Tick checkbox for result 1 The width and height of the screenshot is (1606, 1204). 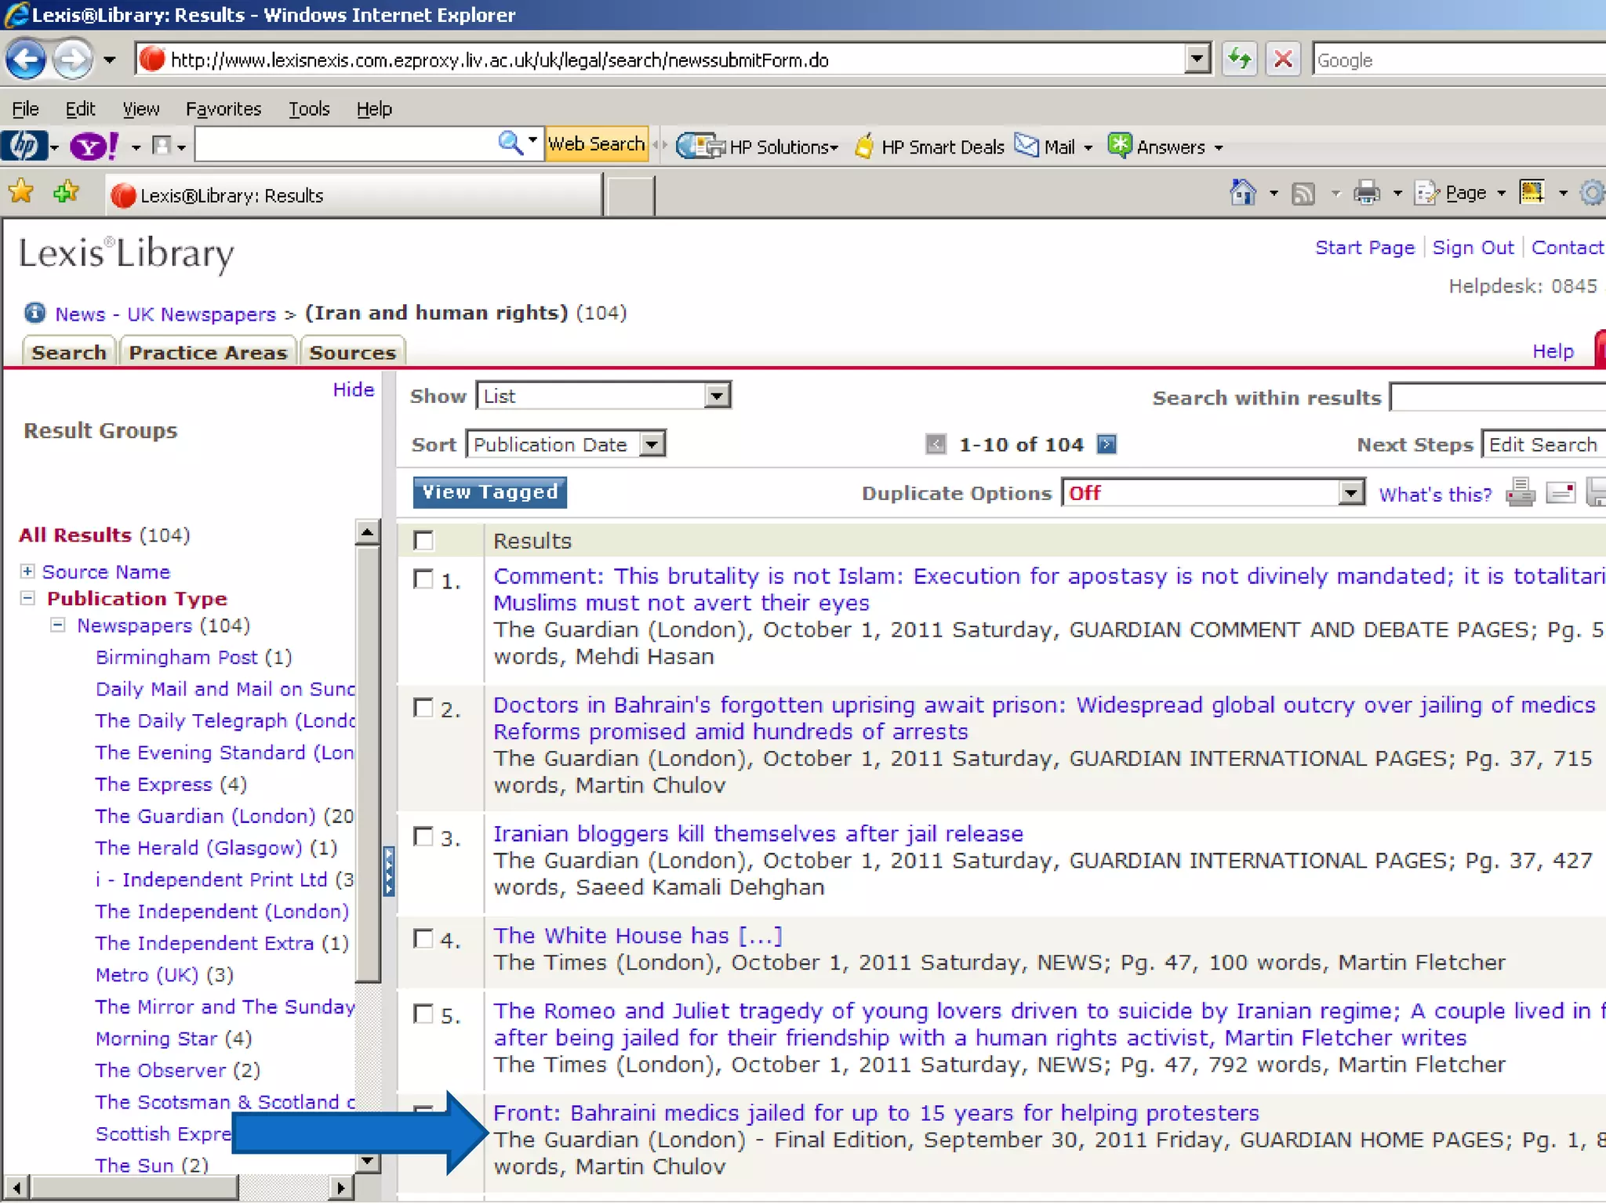pos(423,580)
